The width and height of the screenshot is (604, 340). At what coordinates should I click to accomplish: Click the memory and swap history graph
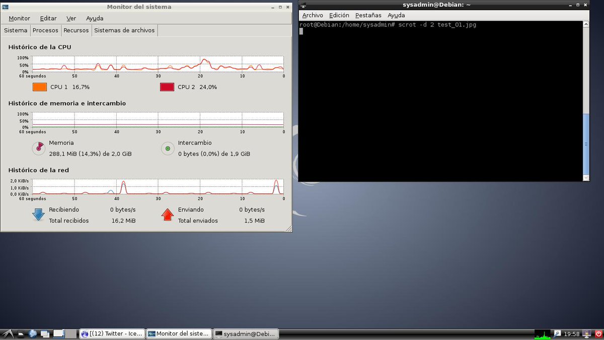158,120
